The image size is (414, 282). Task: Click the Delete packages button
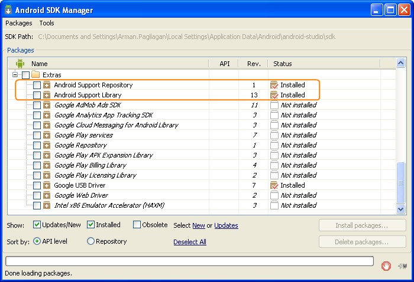pyautogui.click(x=362, y=242)
